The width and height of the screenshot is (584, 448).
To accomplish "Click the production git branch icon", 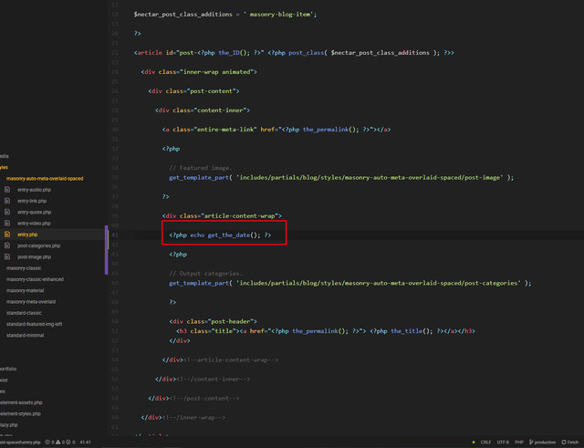I will 531,442.
